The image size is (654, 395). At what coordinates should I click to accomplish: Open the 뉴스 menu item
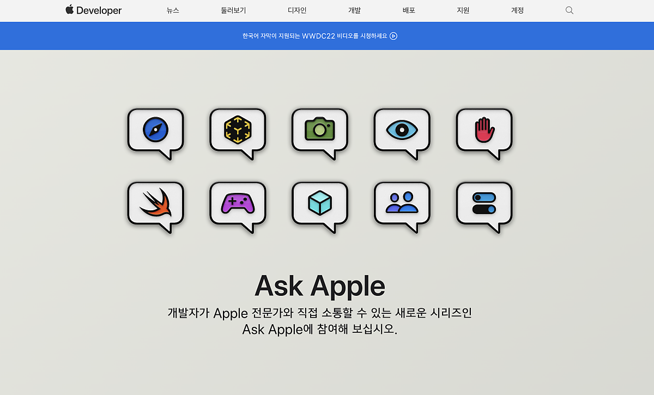pyautogui.click(x=173, y=10)
